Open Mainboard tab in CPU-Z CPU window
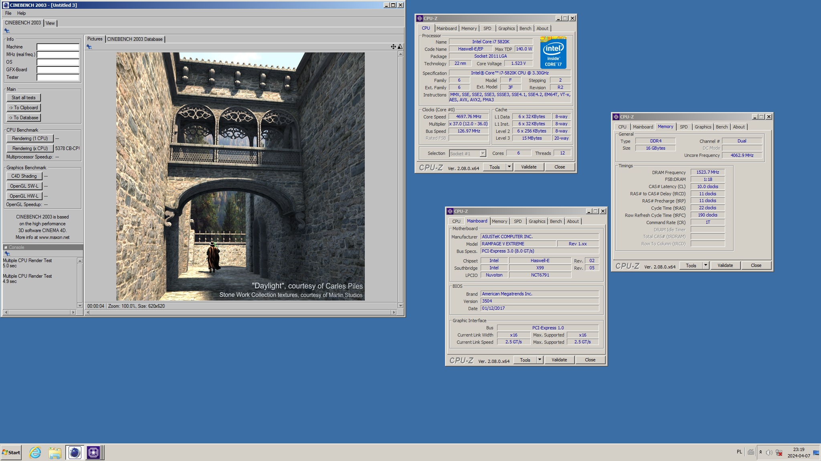821x461 pixels. click(447, 28)
